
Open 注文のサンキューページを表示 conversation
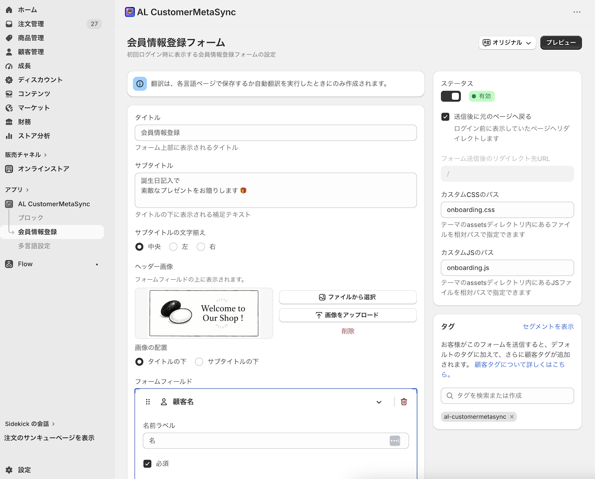49,438
